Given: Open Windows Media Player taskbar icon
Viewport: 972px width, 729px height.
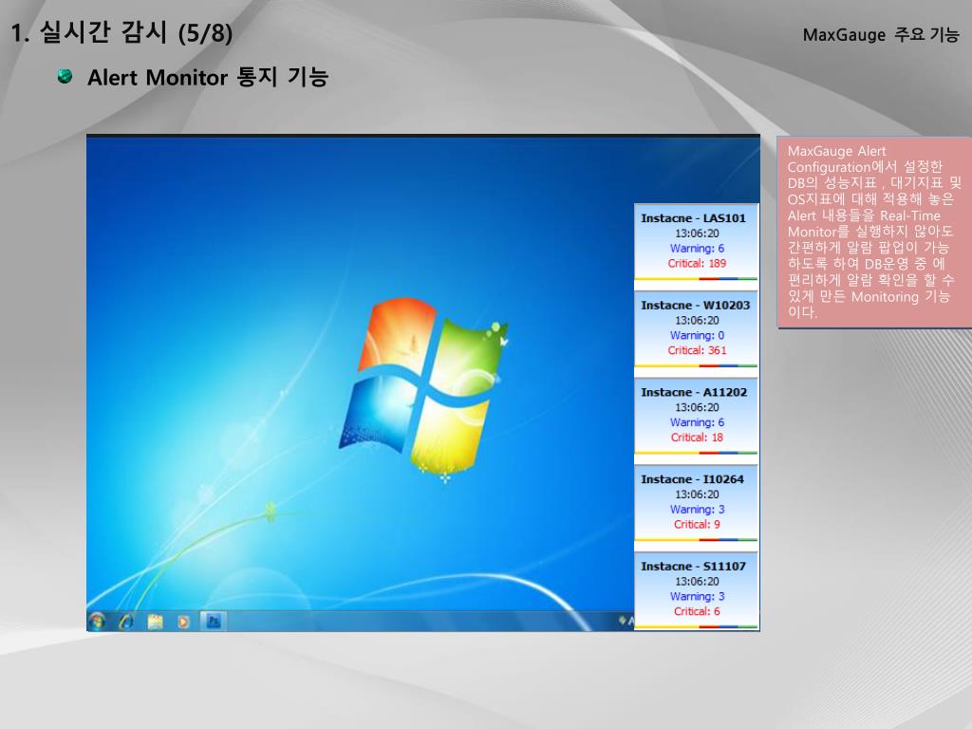Looking at the screenshot, I should 183,621.
